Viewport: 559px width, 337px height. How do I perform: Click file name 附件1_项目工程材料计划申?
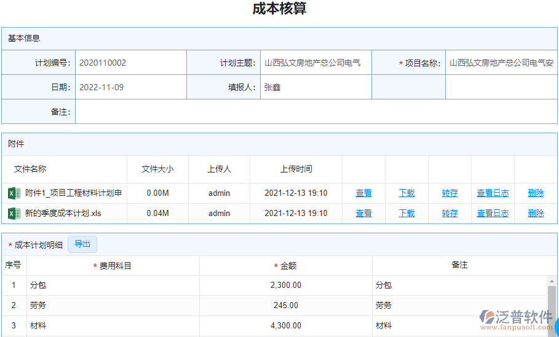click(73, 193)
